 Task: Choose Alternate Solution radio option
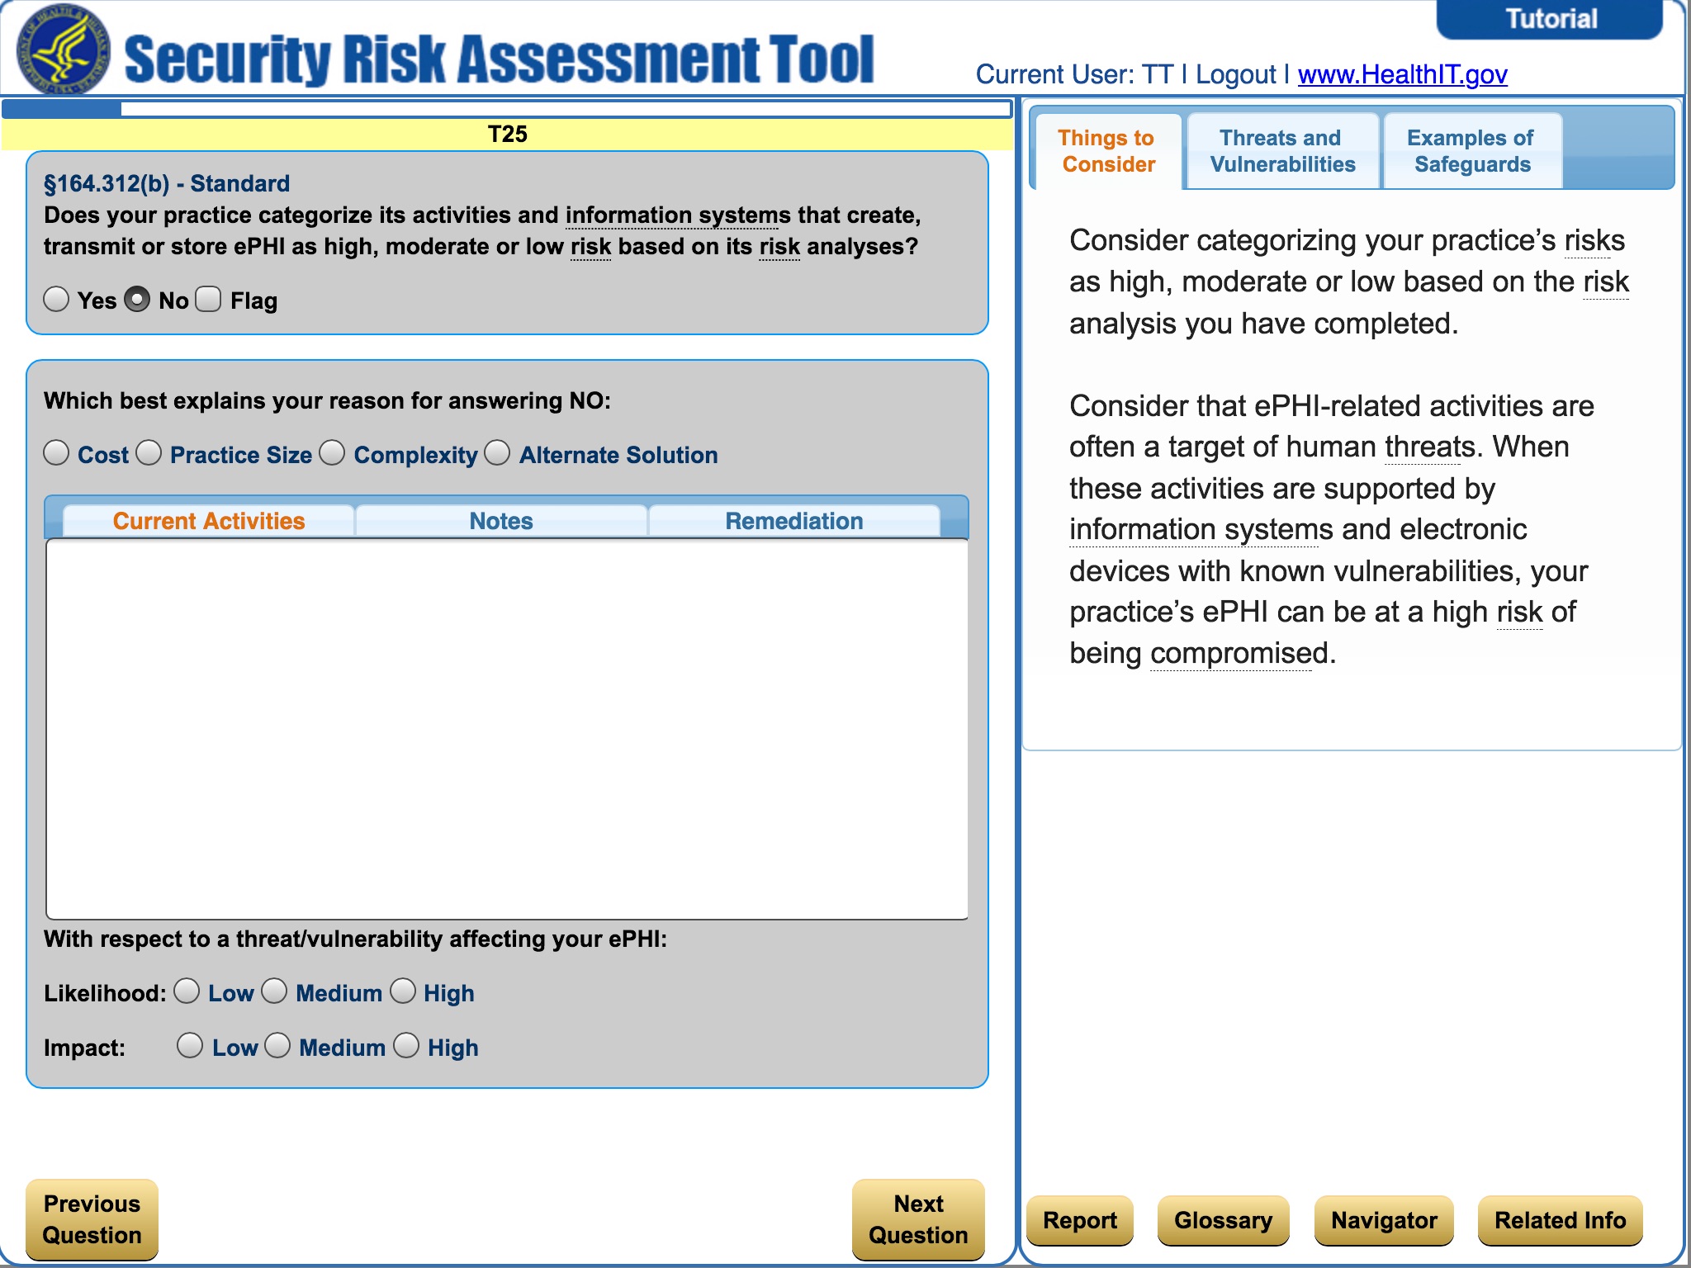click(497, 452)
